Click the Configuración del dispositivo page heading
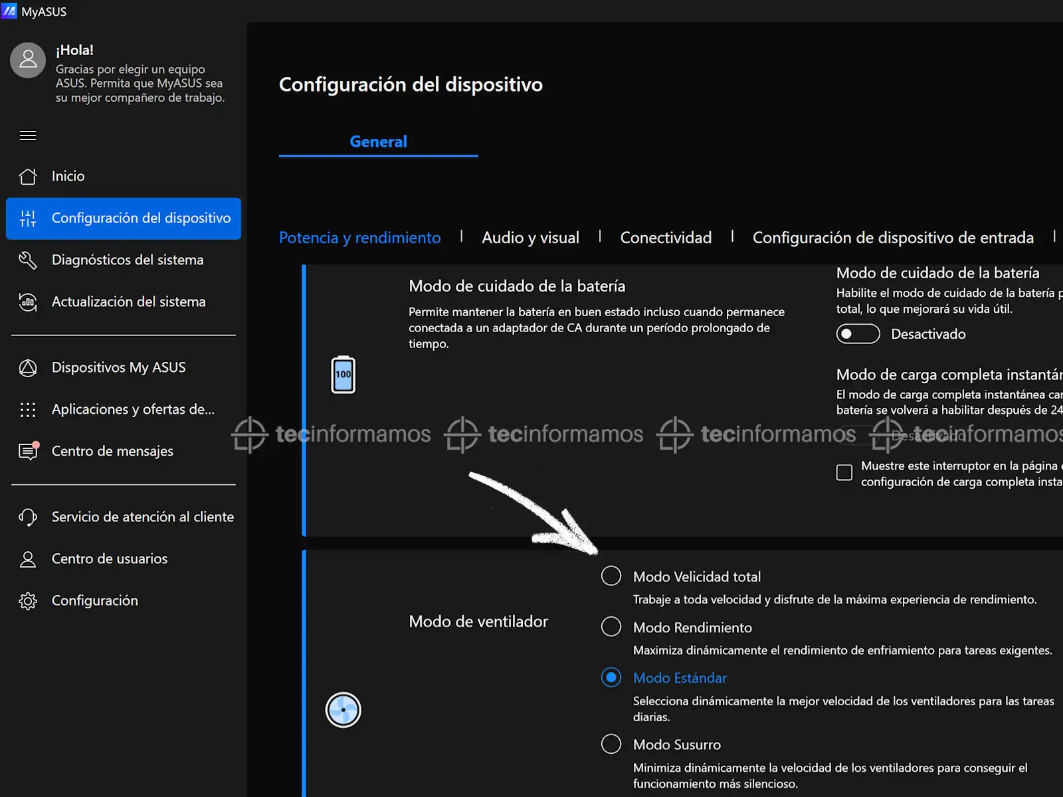The width and height of the screenshot is (1063, 797). pos(411,84)
